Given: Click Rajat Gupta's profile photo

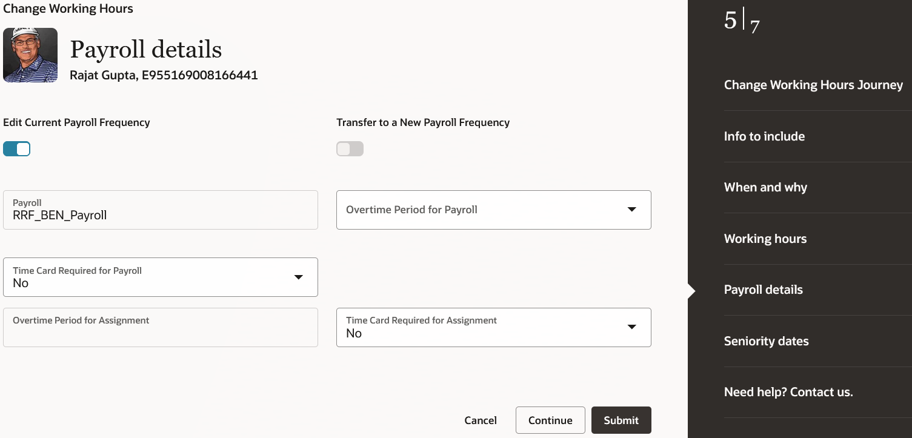Looking at the screenshot, I should [x=30, y=55].
